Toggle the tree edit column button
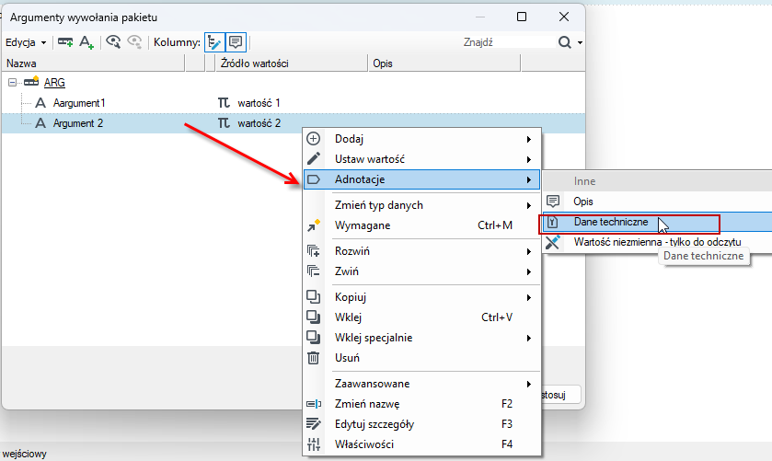This screenshot has width=772, height=461. pos(214,42)
